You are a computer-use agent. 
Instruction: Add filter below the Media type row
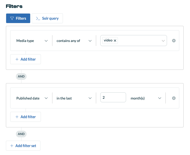(26, 59)
